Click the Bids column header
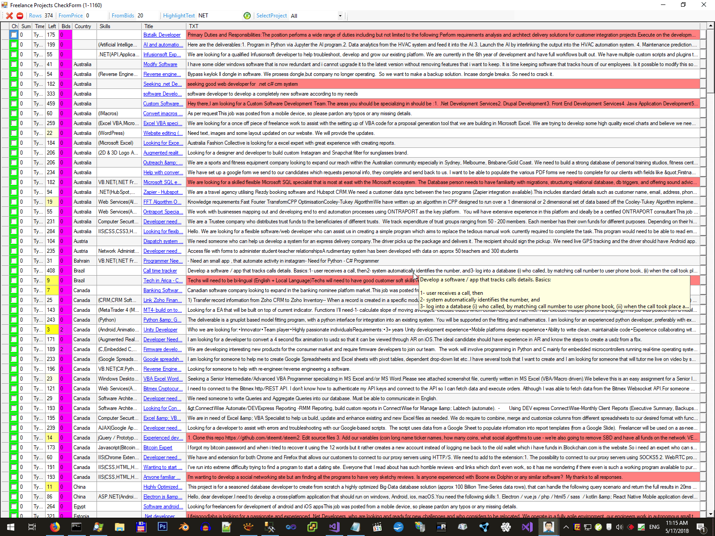Viewport: 715px width, 536px height. tap(66, 26)
